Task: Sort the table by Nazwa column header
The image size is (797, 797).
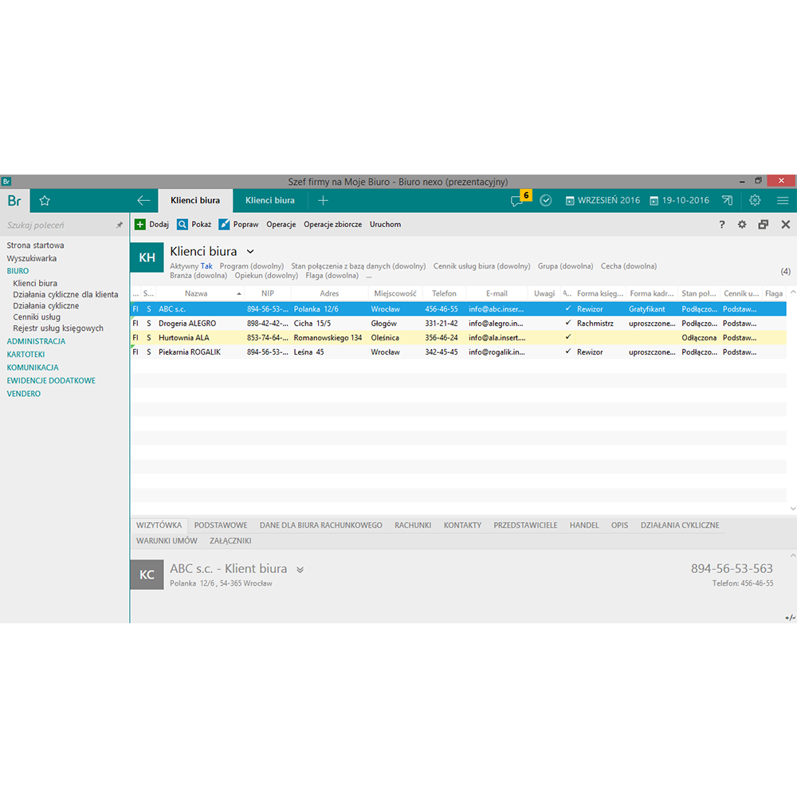Action: pyautogui.click(x=196, y=293)
